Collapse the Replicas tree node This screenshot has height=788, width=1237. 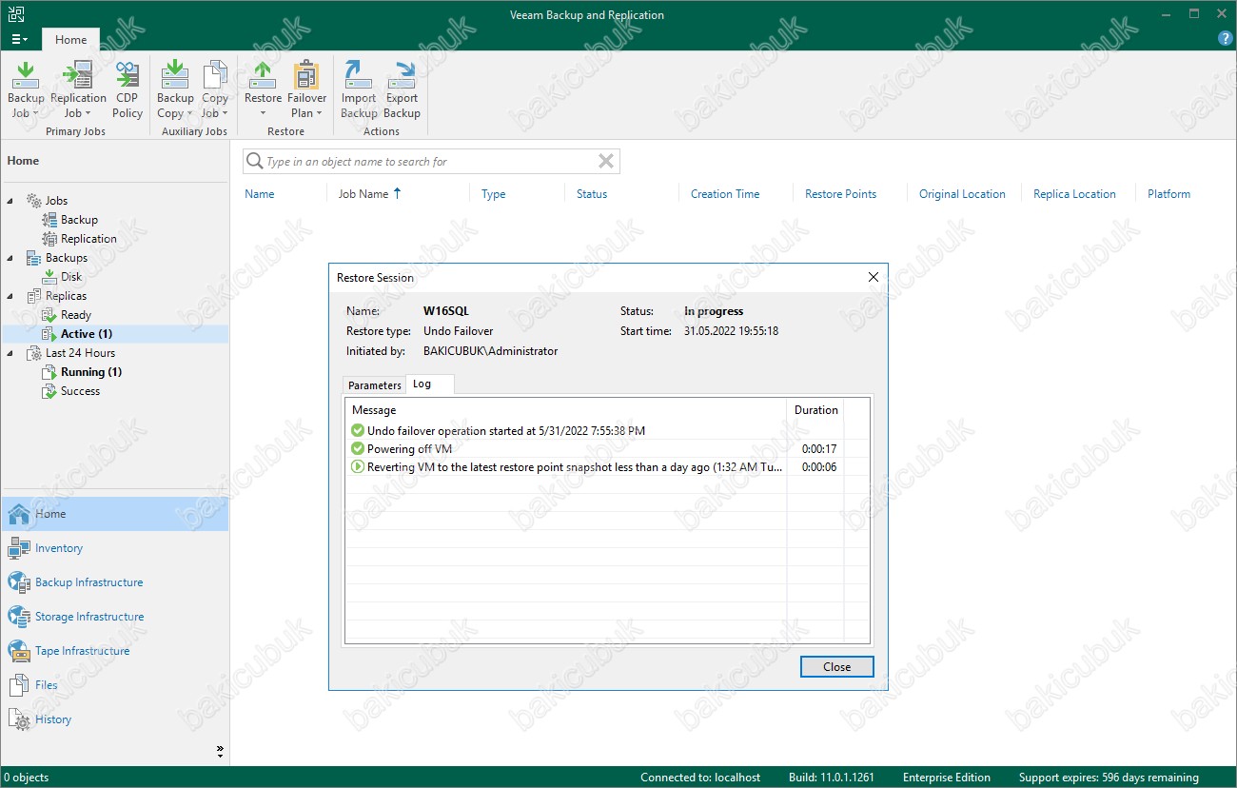click(x=10, y=296)
